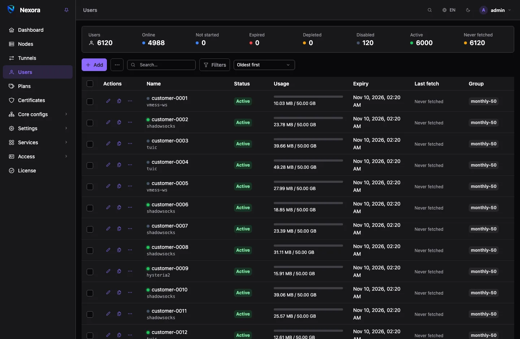The image size is (520, 339).
Task: Click the Online 4988 stat
Action: point(153,39)
